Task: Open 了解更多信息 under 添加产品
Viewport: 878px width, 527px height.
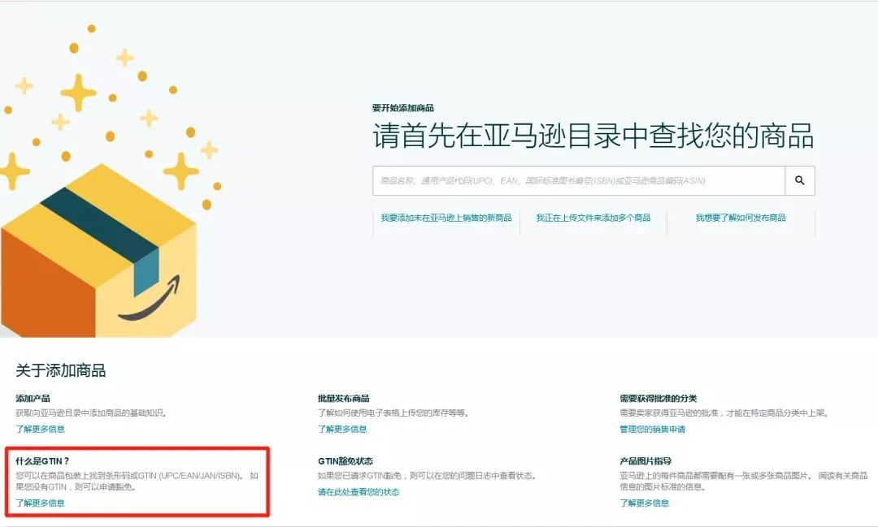Action: 41,429
